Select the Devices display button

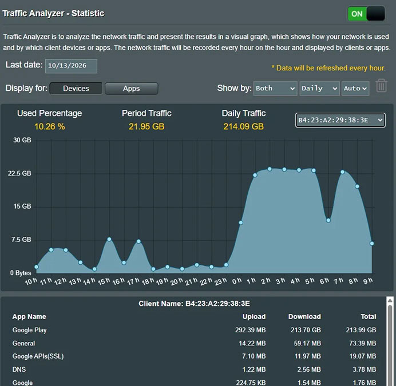pyautogui.click(x=76, y=89)
